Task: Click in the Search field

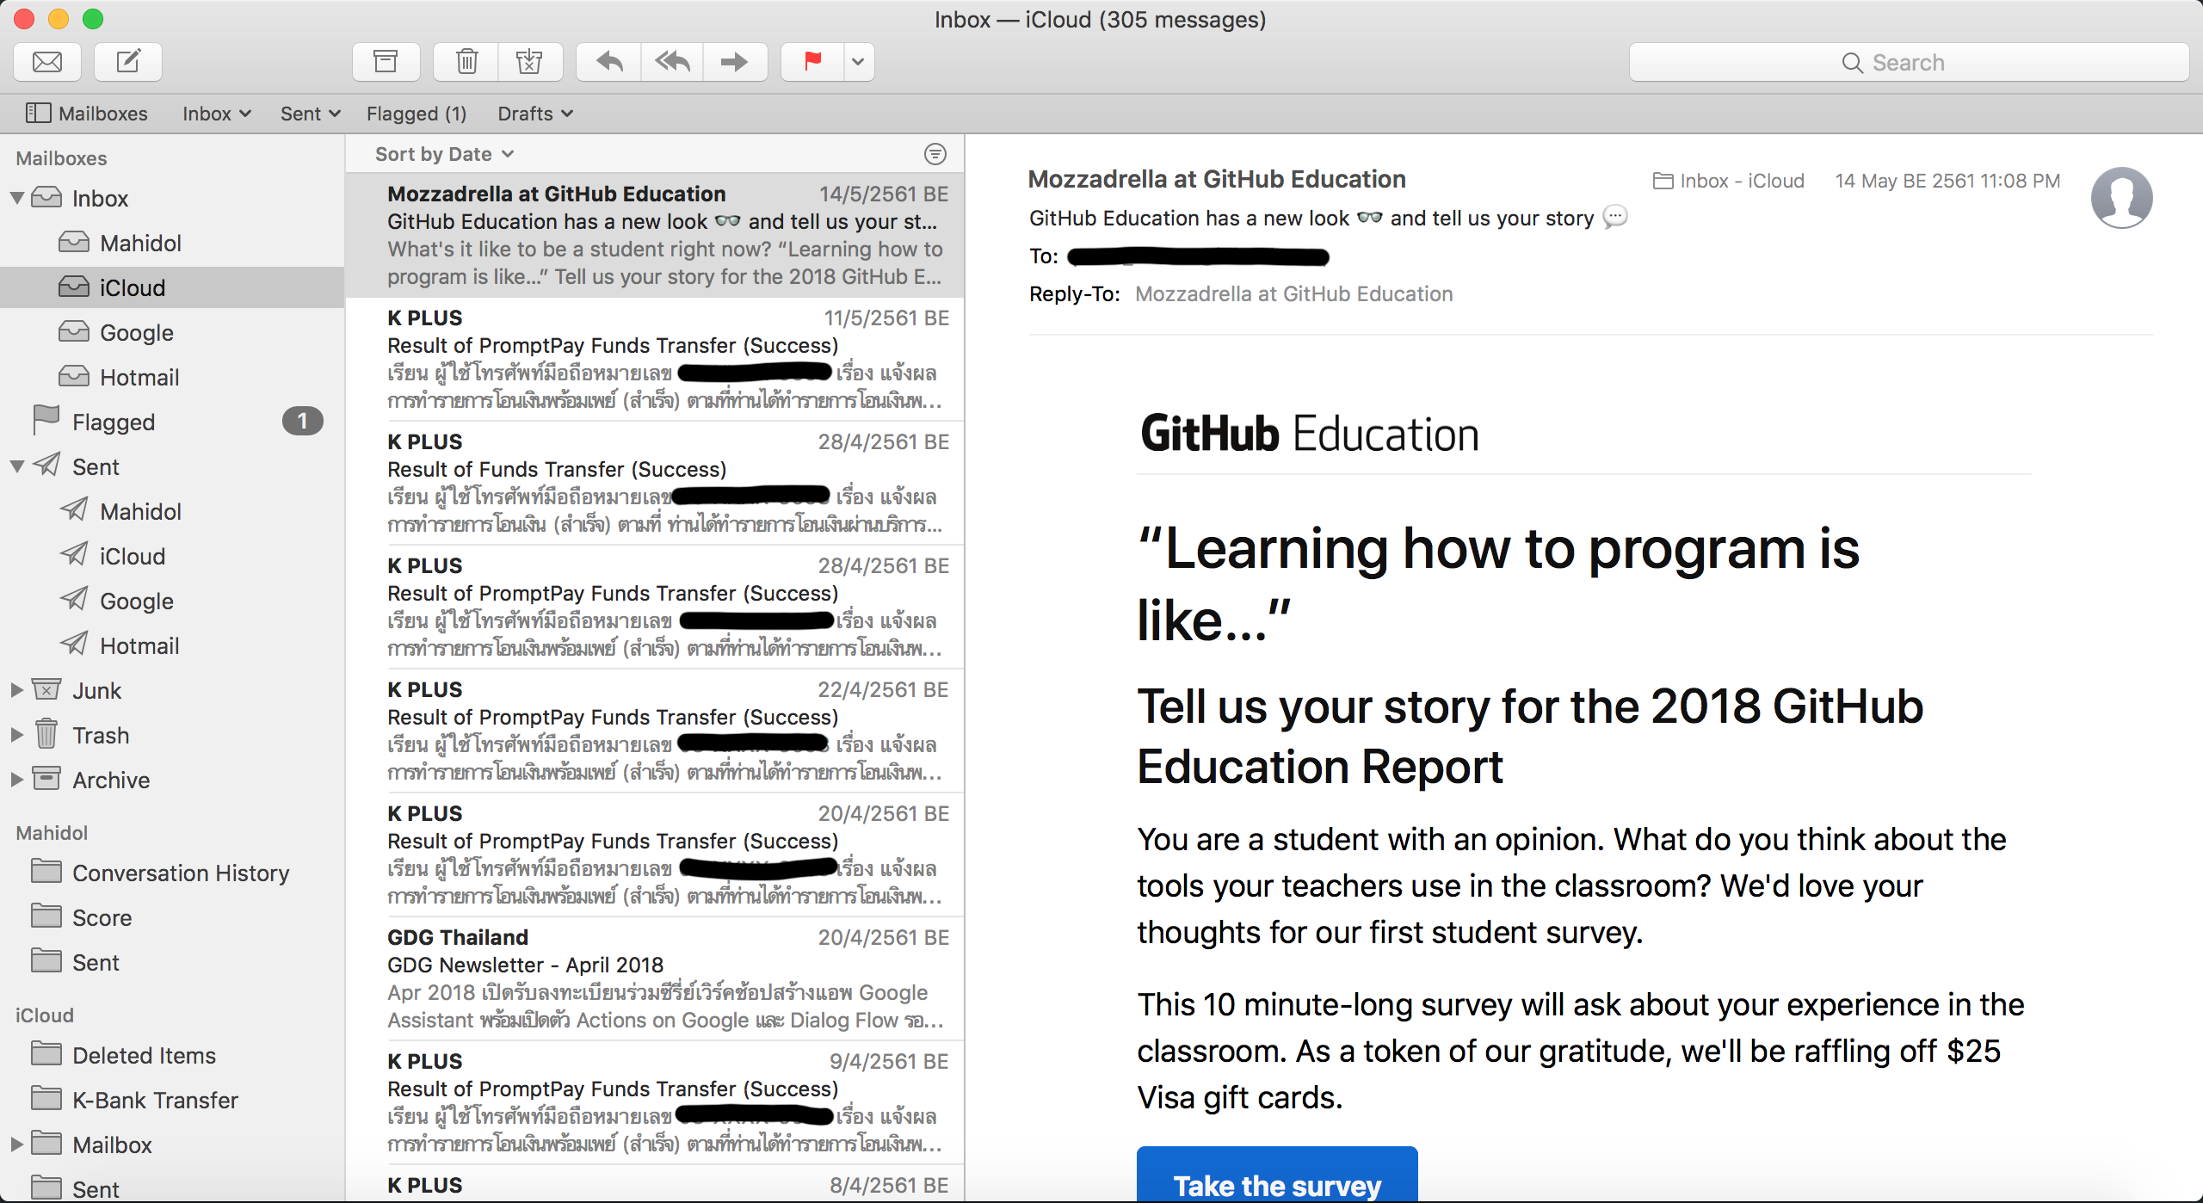Action: click(x=1909, y=62)
